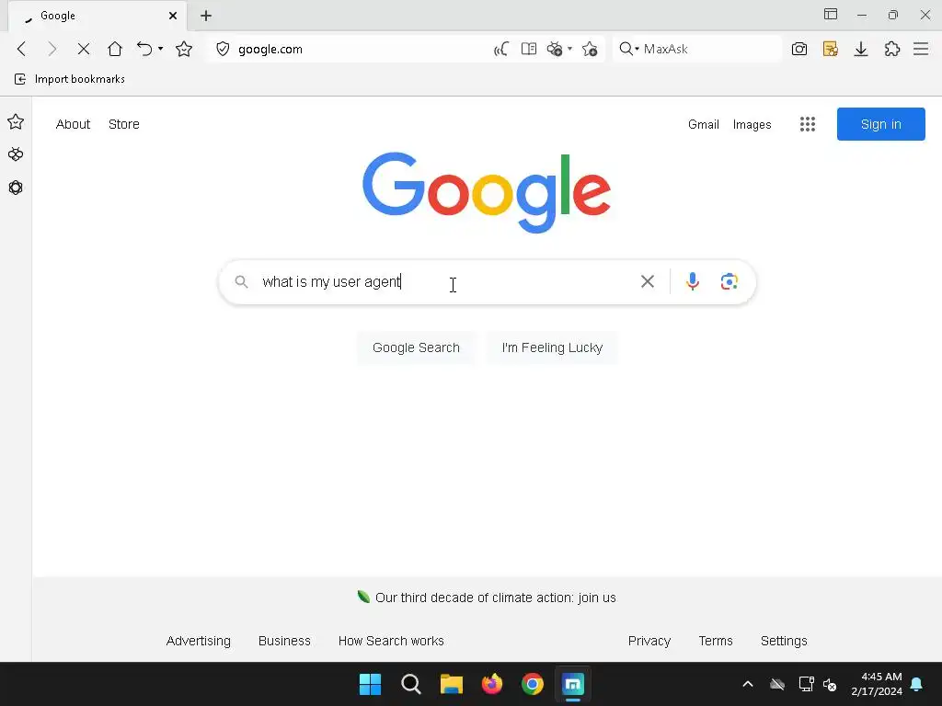Expand the undo close tab dropdown arrow
The height and width of the screenshot is (706, 942).
160,49
